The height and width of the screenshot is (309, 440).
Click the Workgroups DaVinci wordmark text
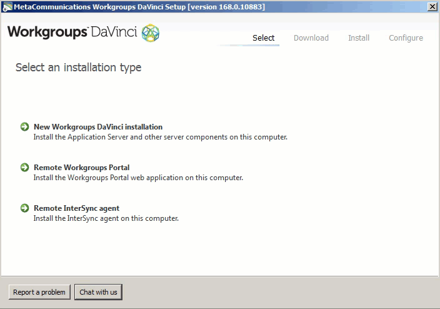tap(72, 32)
